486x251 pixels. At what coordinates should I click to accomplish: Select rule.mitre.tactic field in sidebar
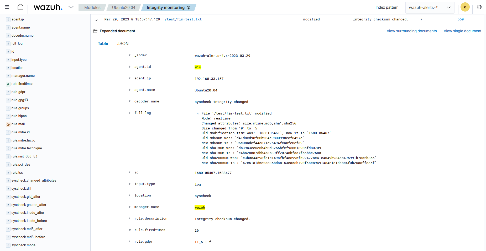pyautogui.click(x=23, y=140)
